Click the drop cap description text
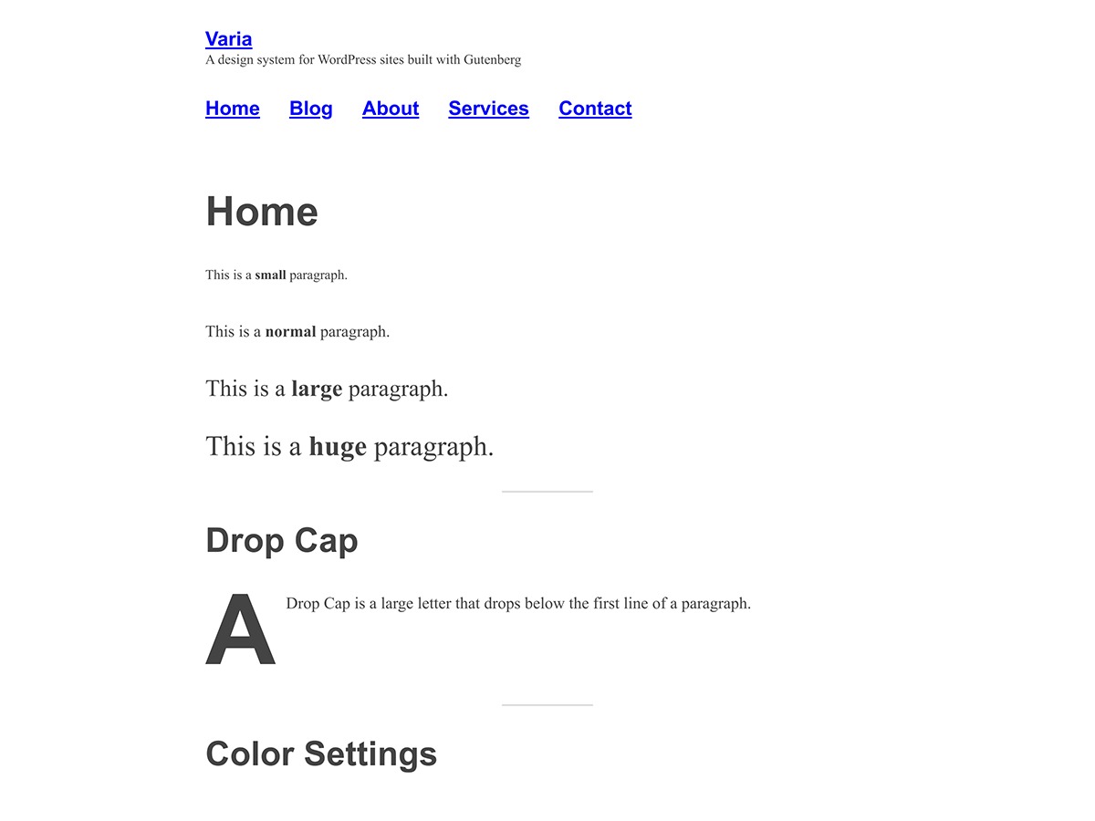The width and height of the screenshot is (1095, 821). point(517,603)
